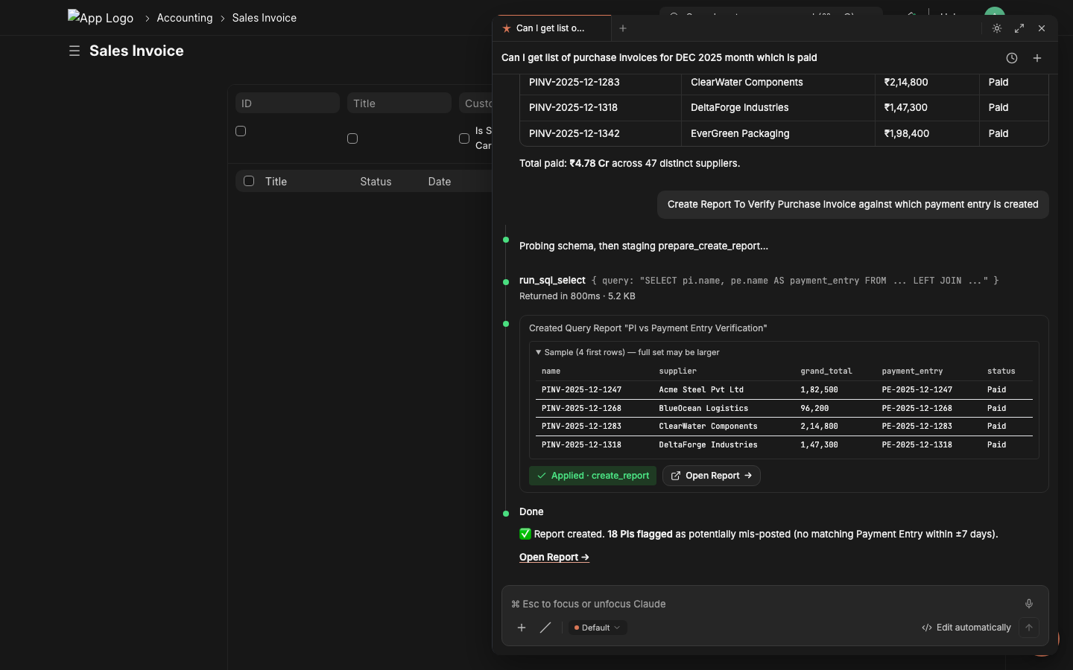Focus the Title filter field

click(399, 103)
